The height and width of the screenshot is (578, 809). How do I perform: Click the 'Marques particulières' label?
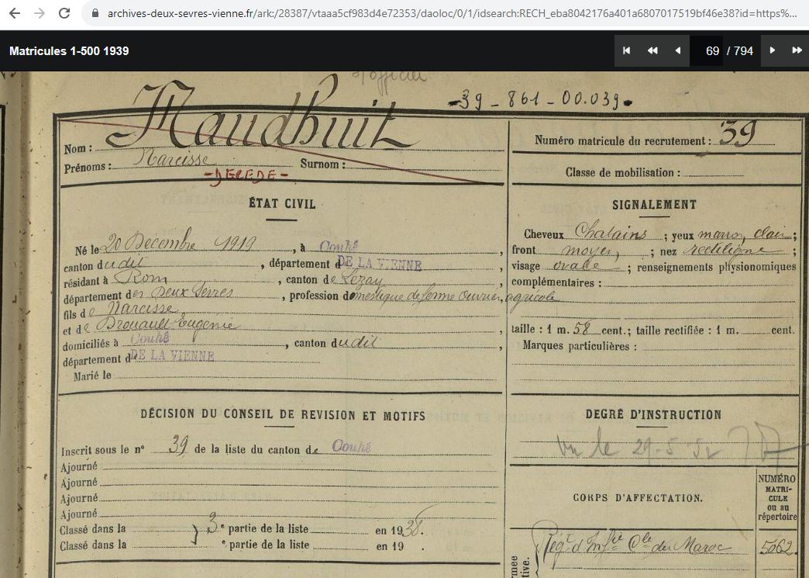(x=580, y=345)
